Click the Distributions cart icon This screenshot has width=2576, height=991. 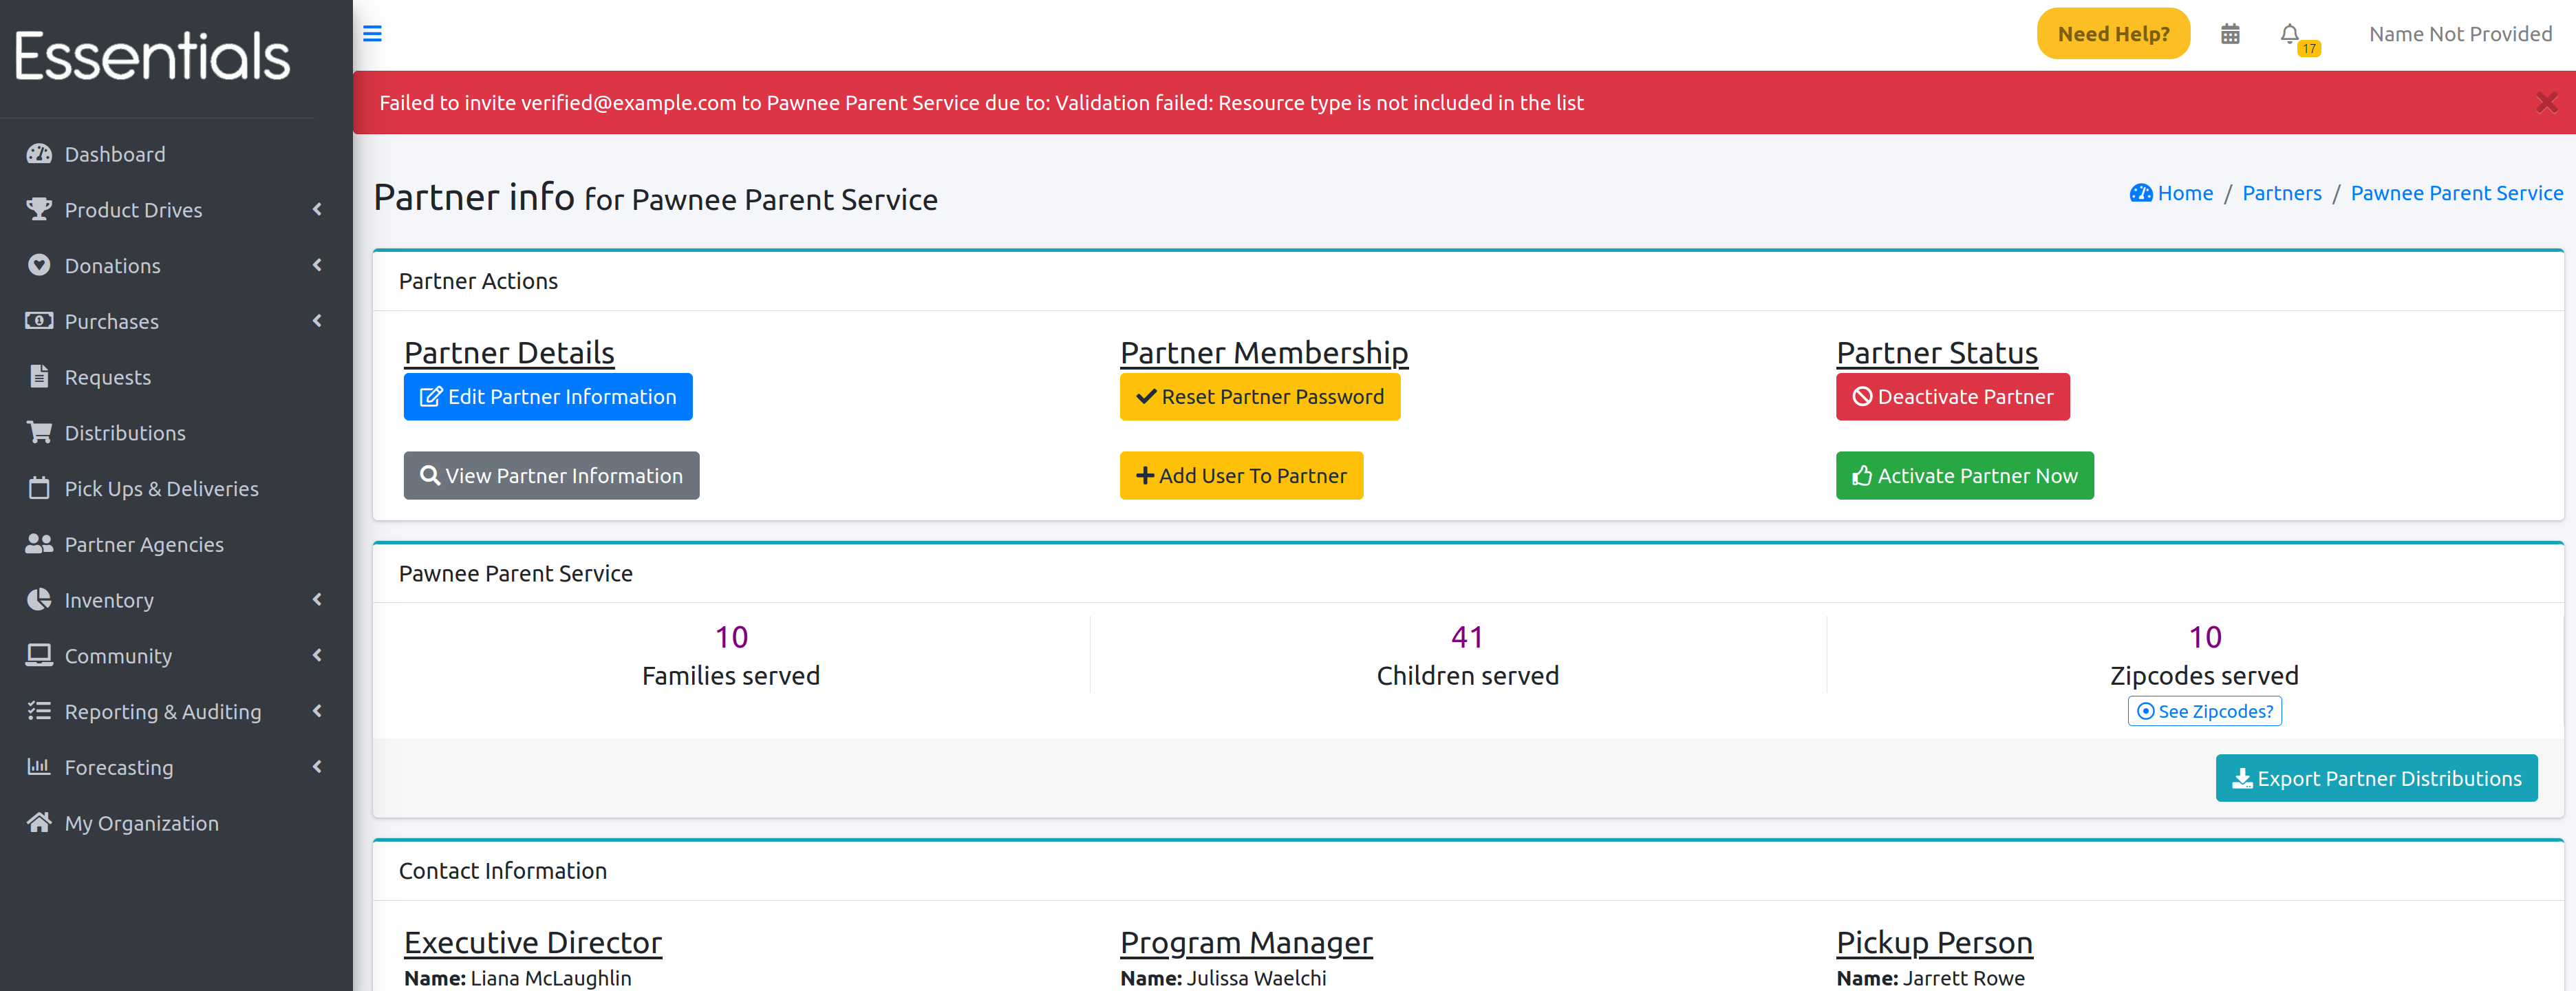tap(39, 433)
